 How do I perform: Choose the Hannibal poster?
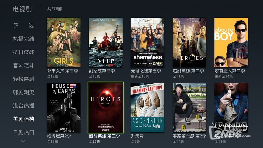click(x=231, y=108)
